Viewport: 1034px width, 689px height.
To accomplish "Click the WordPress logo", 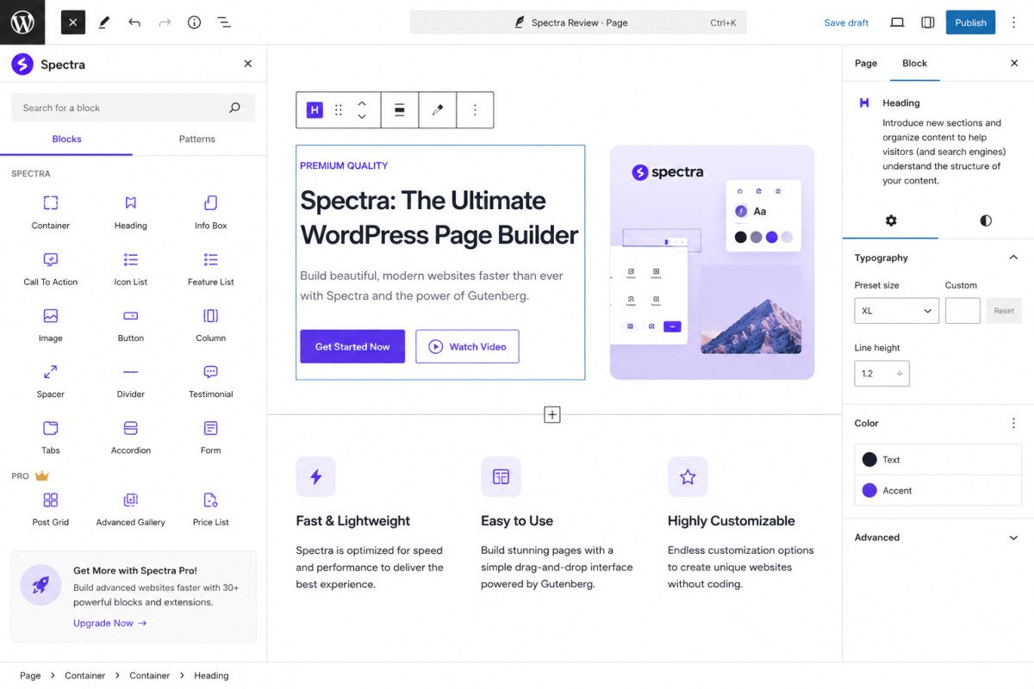I will coord(22,22).
